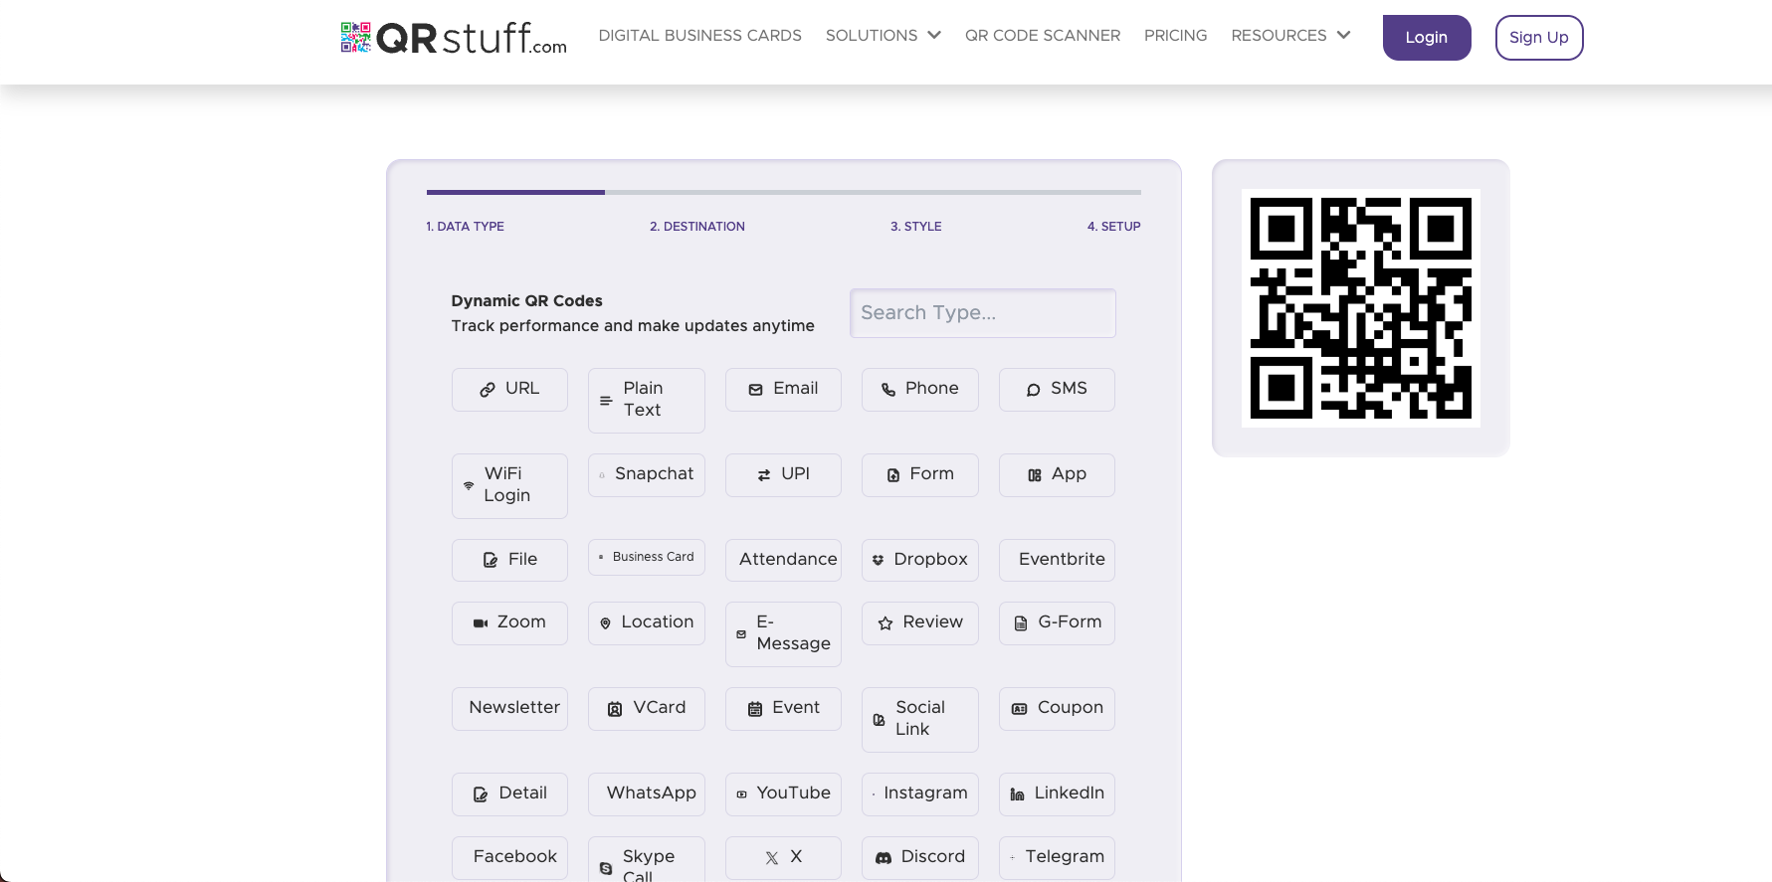Pick the UPI transfer arrows icon

pos(764,475)
